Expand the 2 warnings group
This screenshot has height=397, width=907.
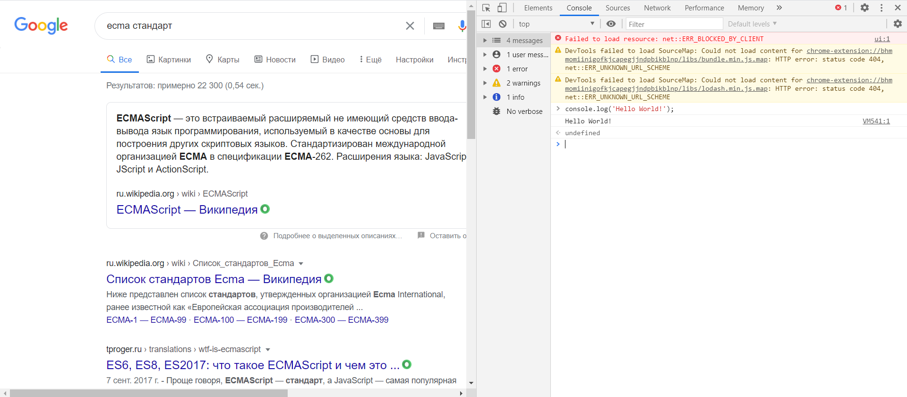click(x=485, y=83)
